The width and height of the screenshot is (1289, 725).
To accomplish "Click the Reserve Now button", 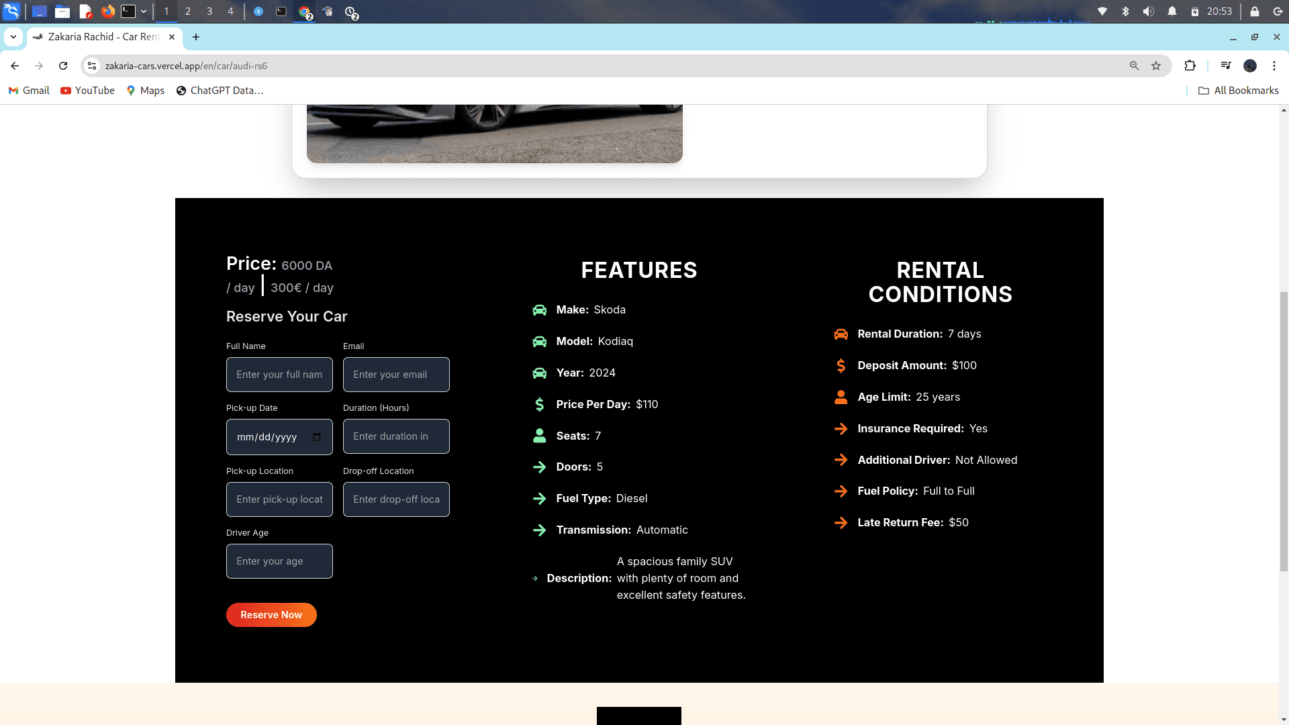I will click(271, 615).
